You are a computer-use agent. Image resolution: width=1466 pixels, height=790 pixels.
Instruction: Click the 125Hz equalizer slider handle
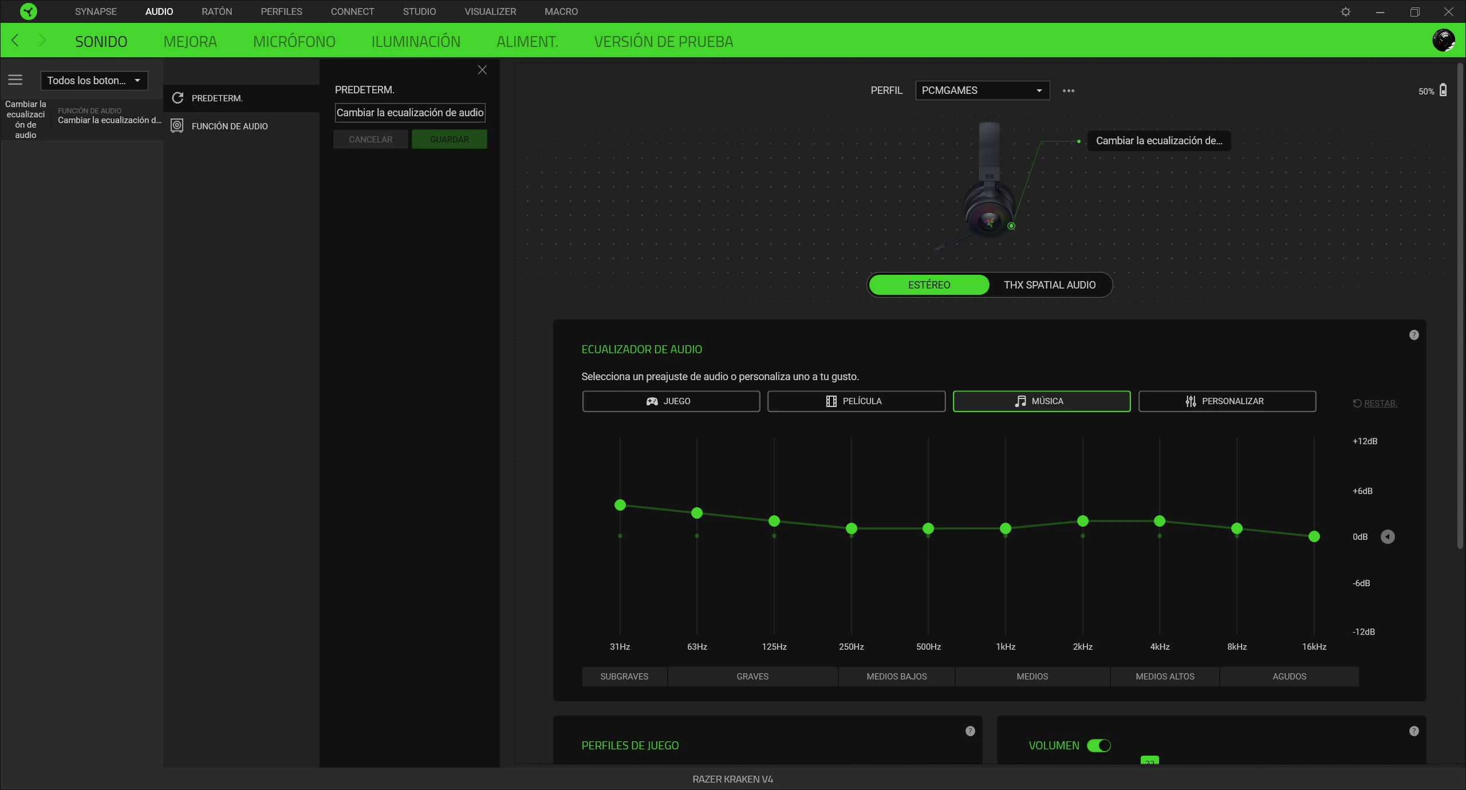[774, 521]
